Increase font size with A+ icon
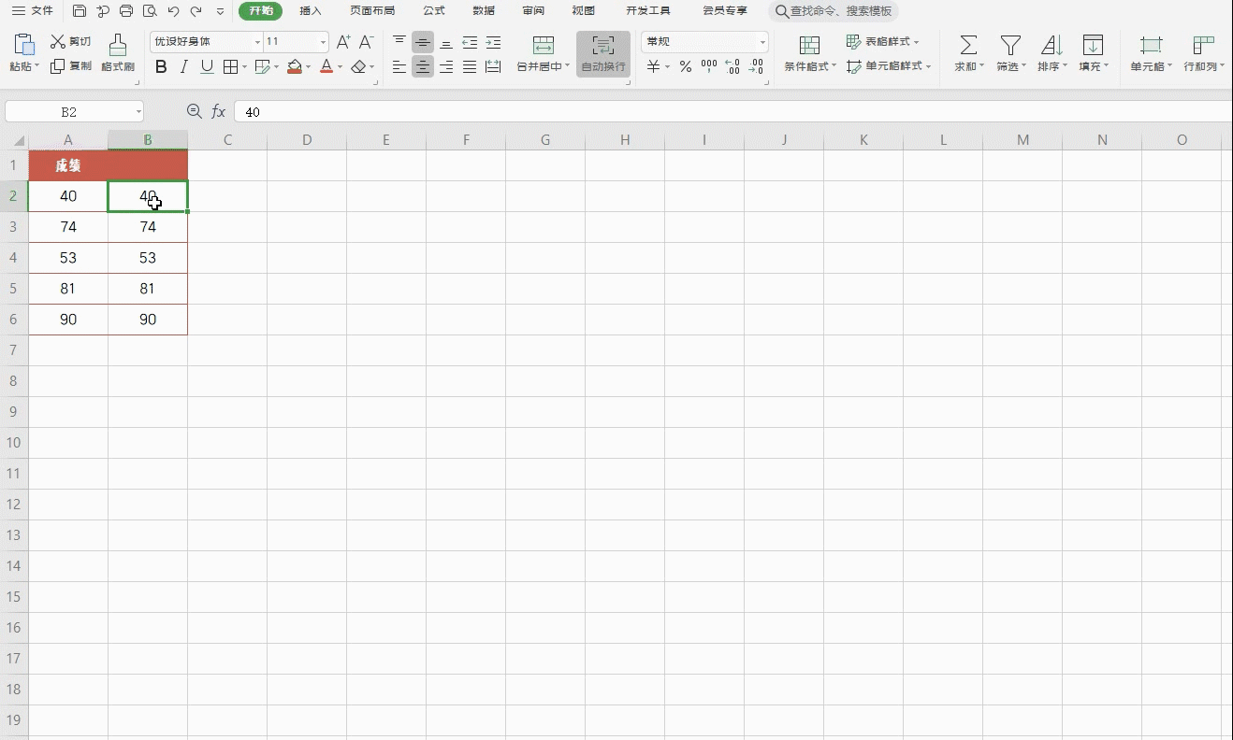The image size is (1233, 740). click(343, 42)
